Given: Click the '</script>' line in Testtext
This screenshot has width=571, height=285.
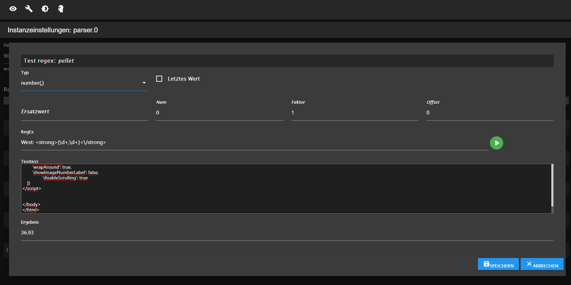Looking at the screenshot, I should coord(32,189).
